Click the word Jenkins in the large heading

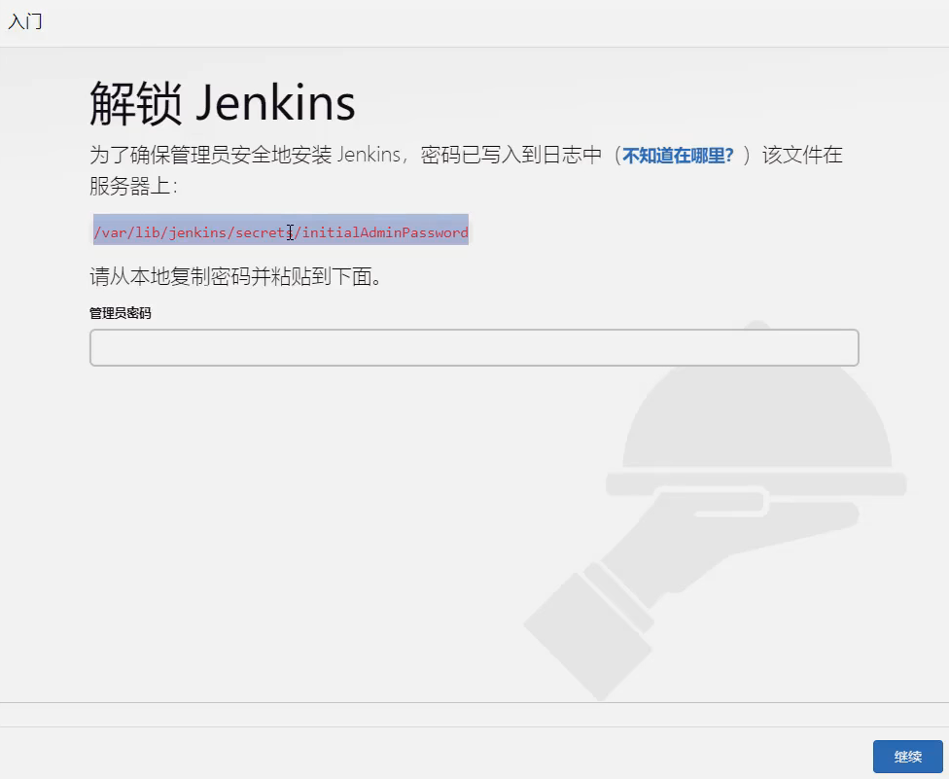[275, 103]
